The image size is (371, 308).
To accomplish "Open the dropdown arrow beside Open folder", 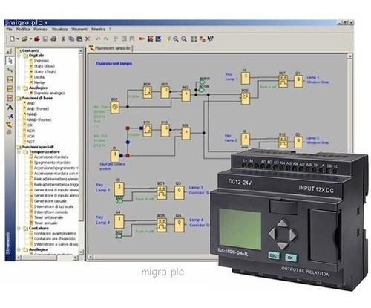I will click(x=30, y=39).
